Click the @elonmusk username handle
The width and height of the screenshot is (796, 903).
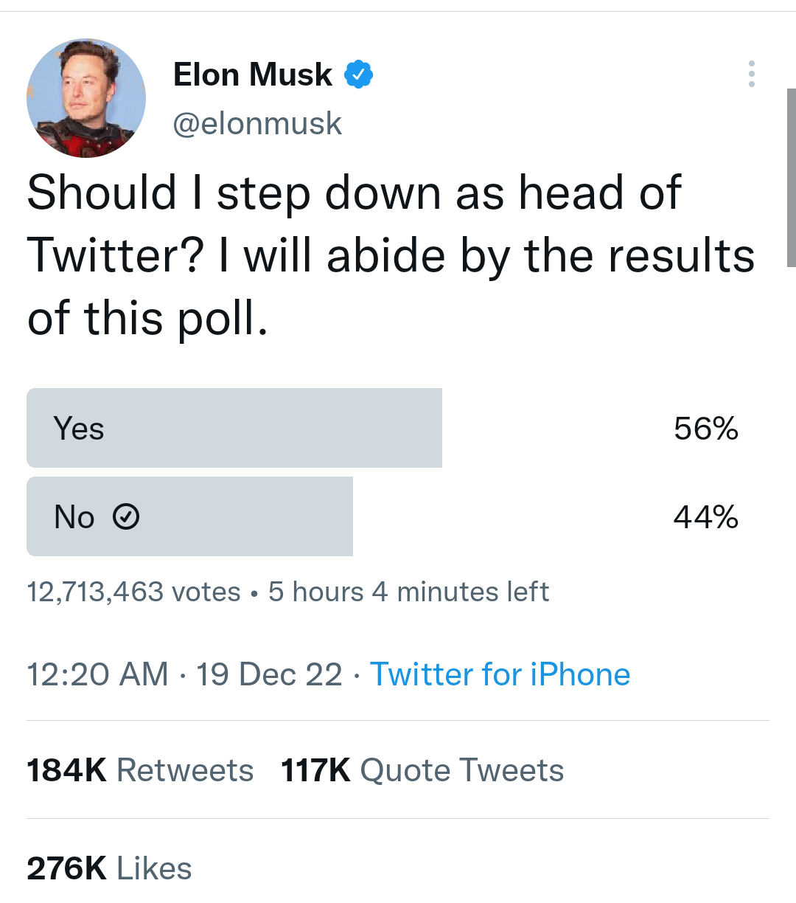(x=257, y=123)
